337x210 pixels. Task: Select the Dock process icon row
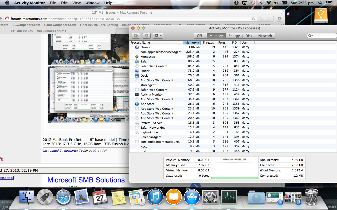pos(137,76)
